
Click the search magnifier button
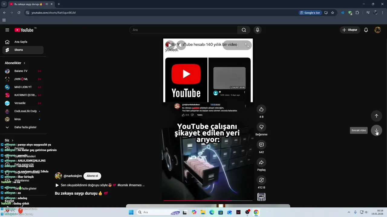[x=244, y=30]
